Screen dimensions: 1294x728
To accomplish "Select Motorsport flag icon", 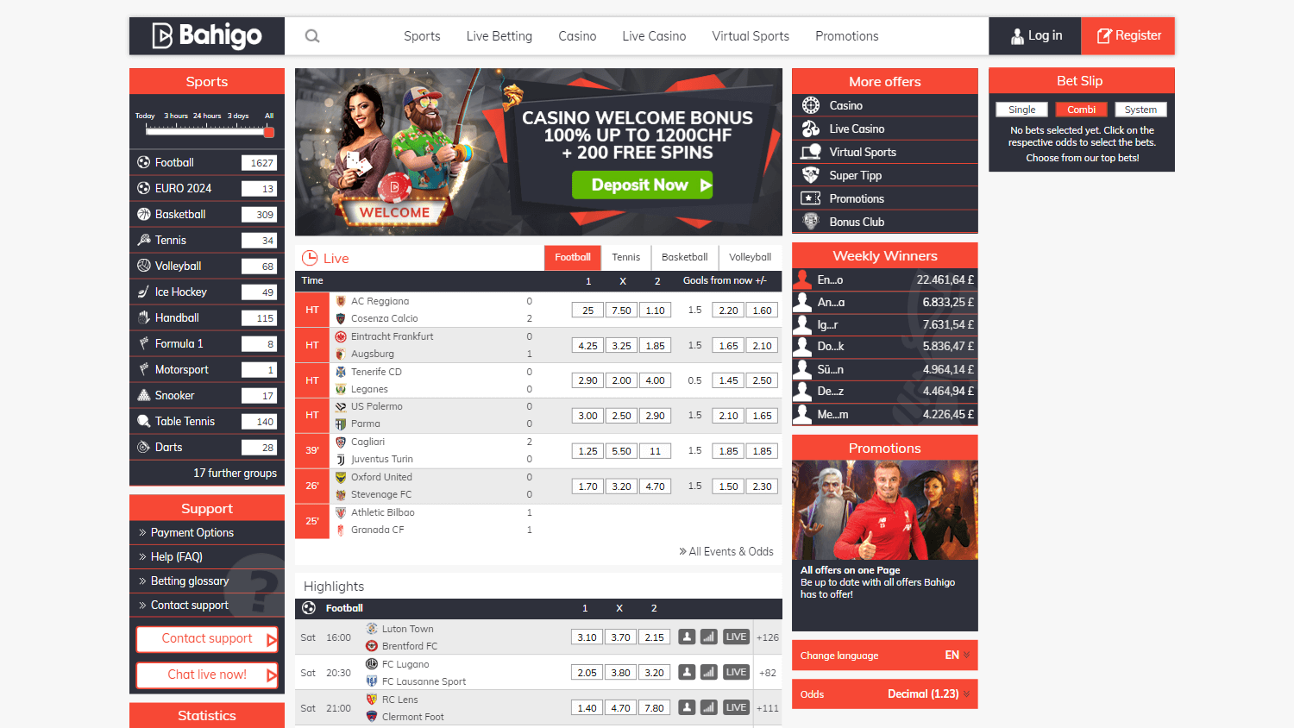I will 144,369.
